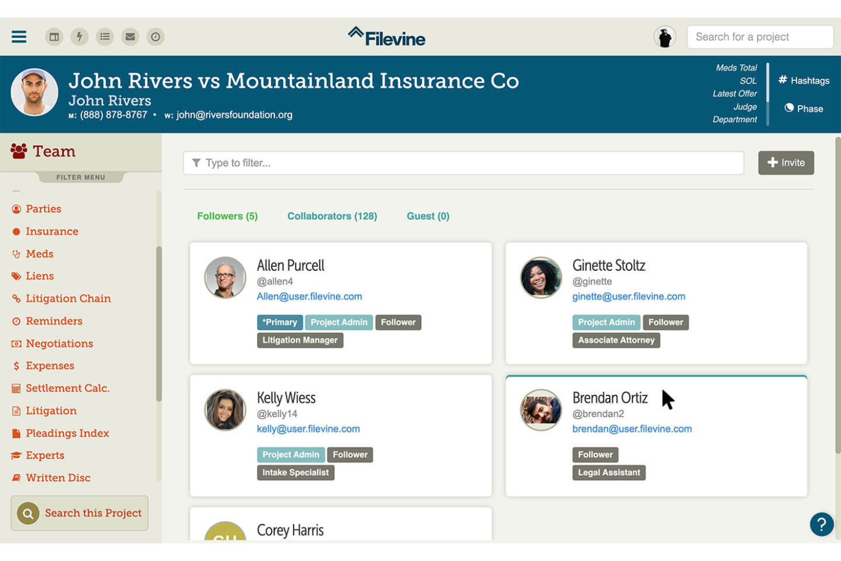
Task: Open the mailbox envelope icon
Action: pos(130,36)
